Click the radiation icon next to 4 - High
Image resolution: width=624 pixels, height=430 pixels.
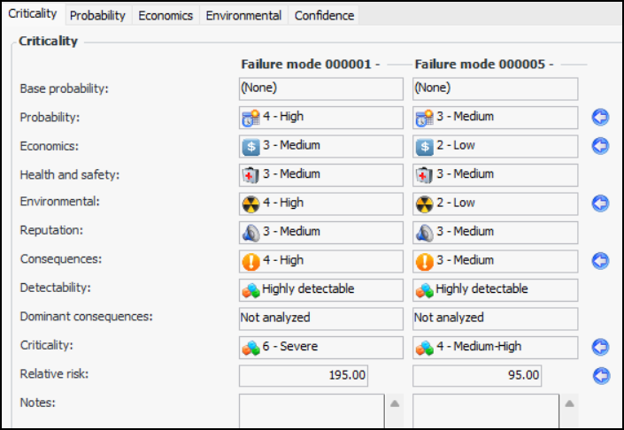tap(250, 203)
